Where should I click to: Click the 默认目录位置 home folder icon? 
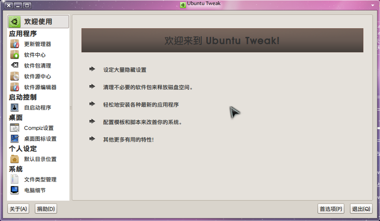(15, 159)
